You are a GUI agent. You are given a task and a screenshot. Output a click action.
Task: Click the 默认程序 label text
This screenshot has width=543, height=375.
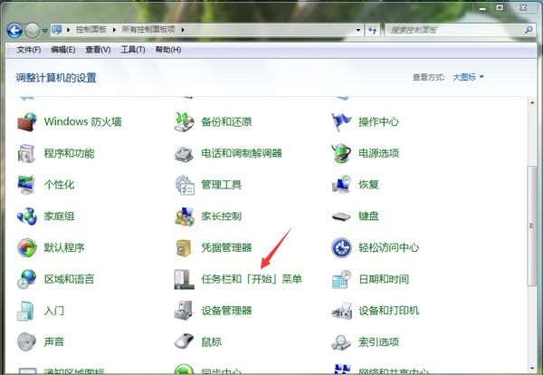click(64, 247)
